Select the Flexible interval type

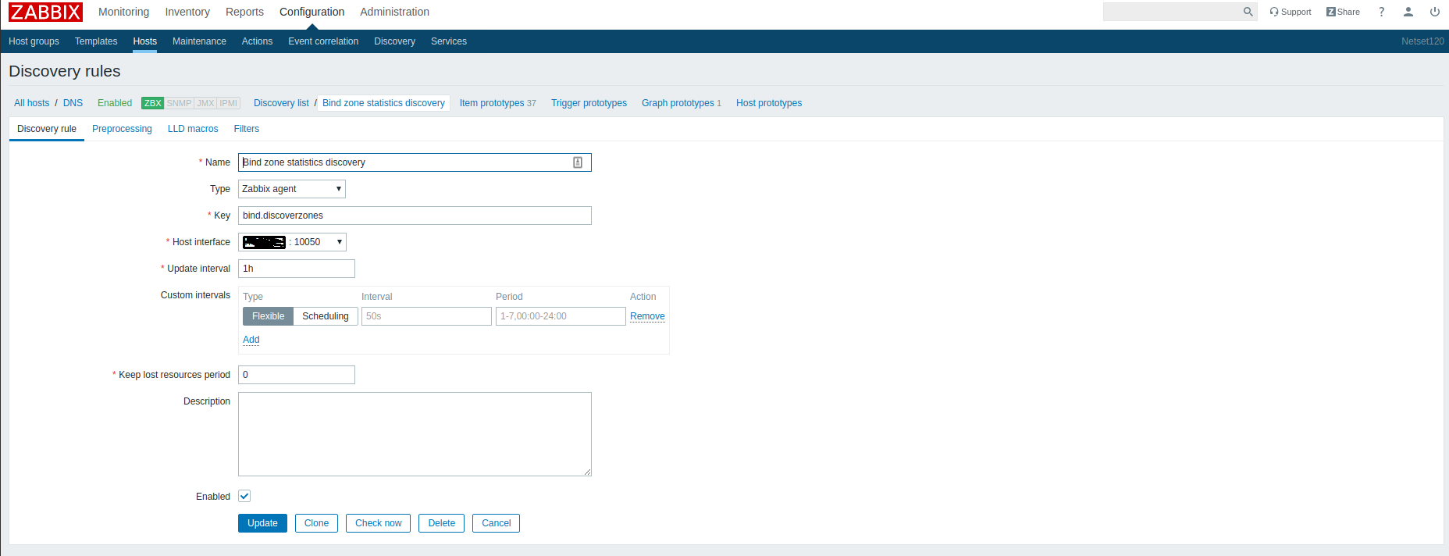pos(268,316)
